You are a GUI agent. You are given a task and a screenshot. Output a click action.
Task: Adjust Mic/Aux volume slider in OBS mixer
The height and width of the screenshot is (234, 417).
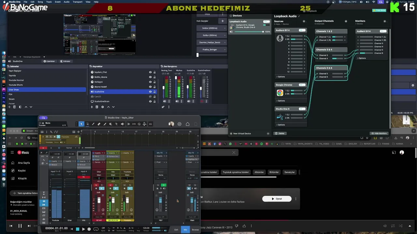coord(176,86)
